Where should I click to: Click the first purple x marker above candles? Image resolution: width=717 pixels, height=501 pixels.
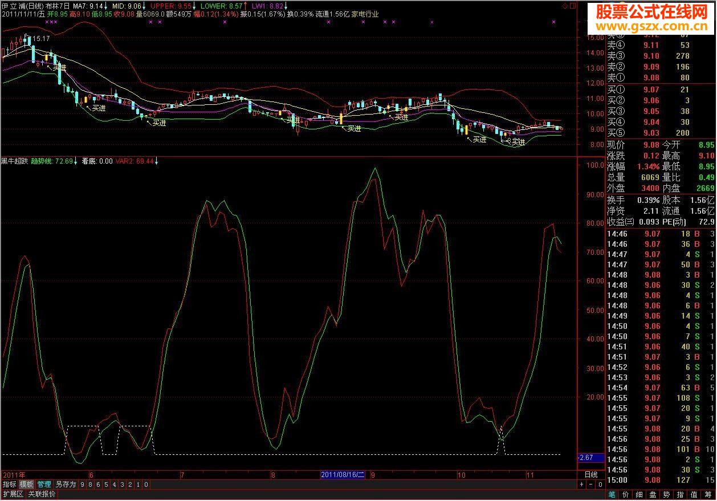click(x=46, y=22)
